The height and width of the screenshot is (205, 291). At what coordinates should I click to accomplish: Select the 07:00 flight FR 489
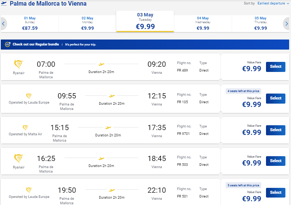click(x=276, y=67)
